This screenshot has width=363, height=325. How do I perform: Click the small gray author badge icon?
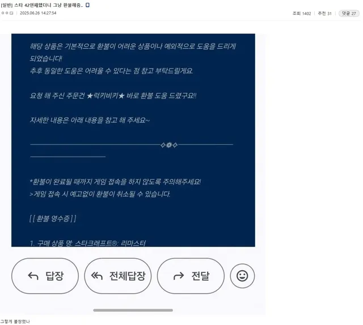click(11, 13)
